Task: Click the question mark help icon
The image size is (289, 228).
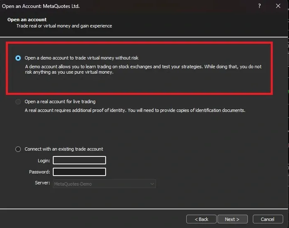Action: coord(259,6)
